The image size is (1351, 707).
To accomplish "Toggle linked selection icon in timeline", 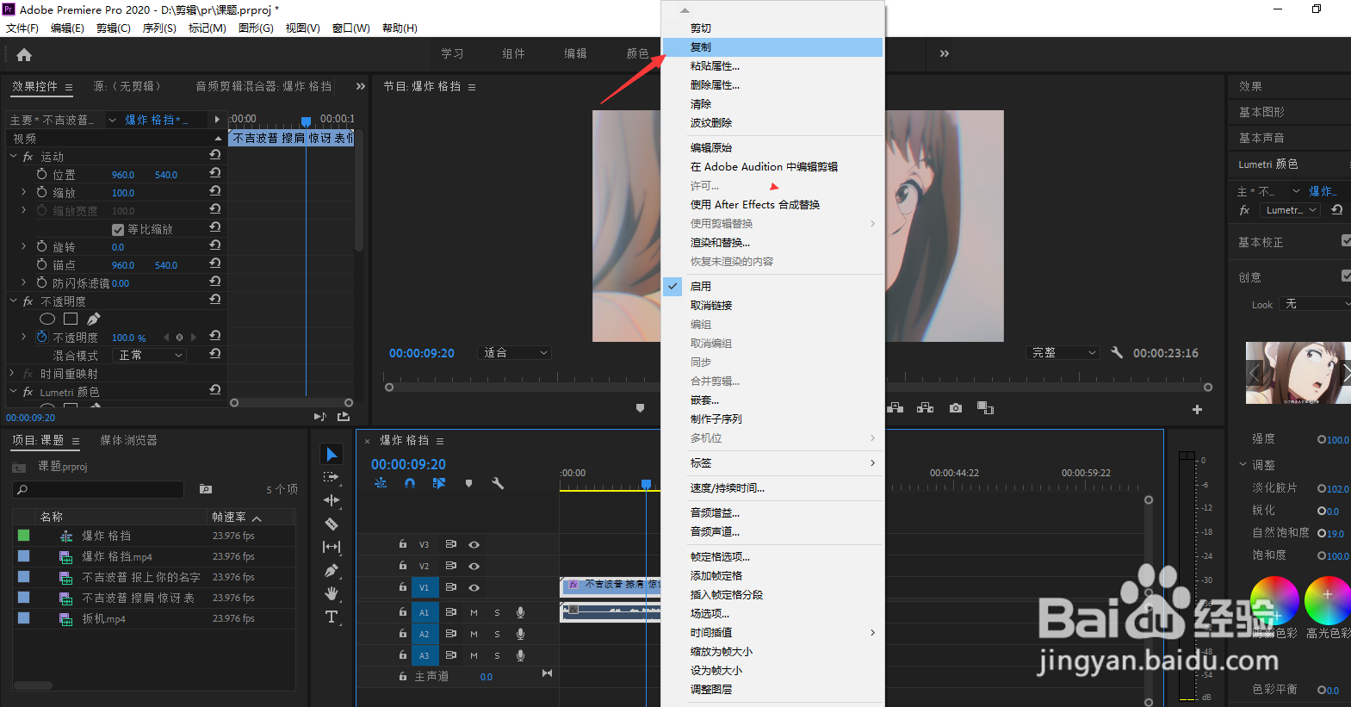I will pyautogui.click(x=439, y=484).
